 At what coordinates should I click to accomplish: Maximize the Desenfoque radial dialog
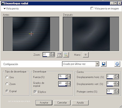(116, 3)
